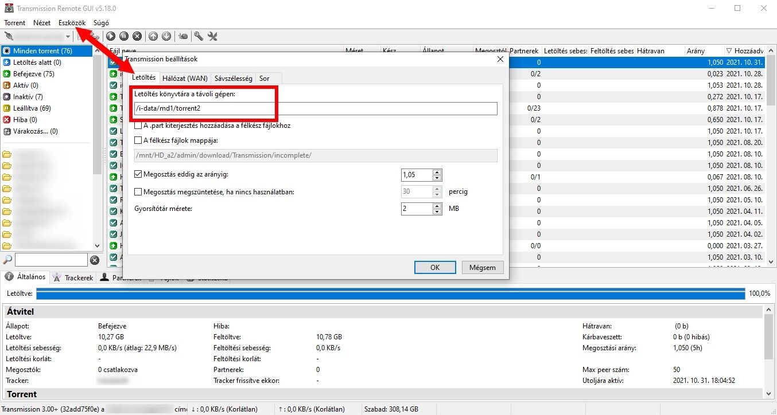Open the Torrent menu
This screenshot has height=415, width=777.
click(x=14, y=23)
